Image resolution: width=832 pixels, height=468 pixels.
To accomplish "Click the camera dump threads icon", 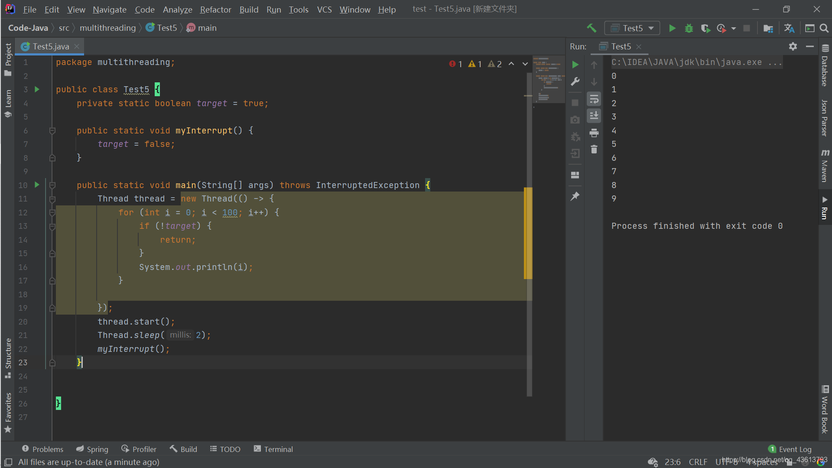I will [575, 120].
